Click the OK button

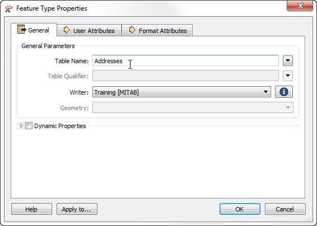tap(240, 209)
